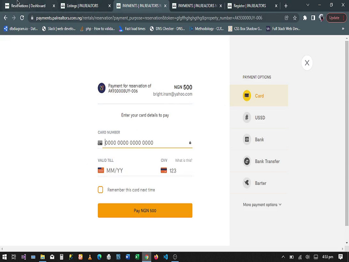349x262 pixels.
Task: Open the notifications center
Action: tap(340, 257)
